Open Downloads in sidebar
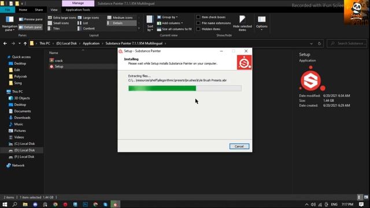The height and width of the screenshot is (208, 370). (22, 118)
